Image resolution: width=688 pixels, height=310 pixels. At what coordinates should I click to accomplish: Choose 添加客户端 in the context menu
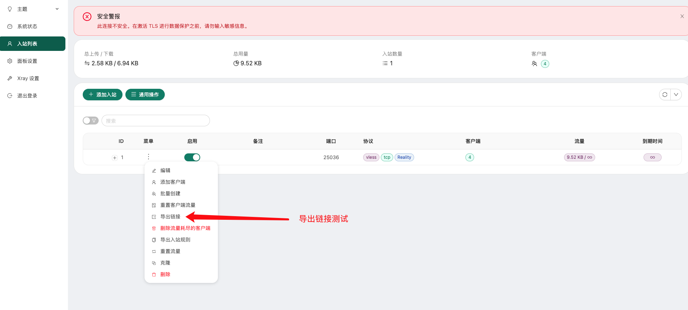173,182
